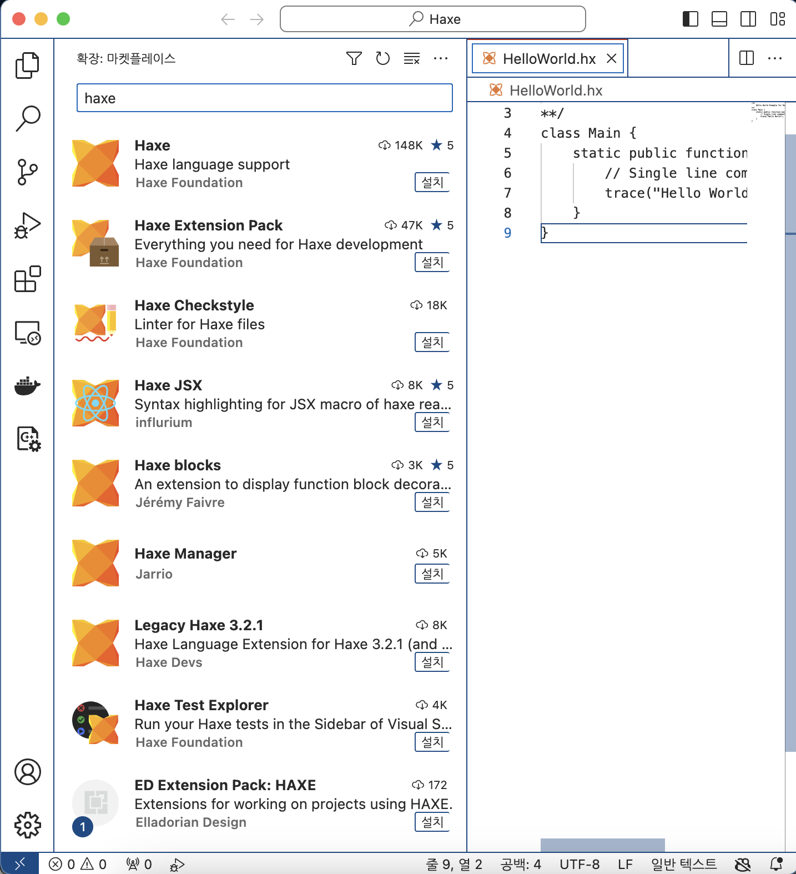Image resolution: width=796 pixels, height=874 pixels.
Task: Install Haxe Checkstyle extension
Action: click(432, 342)
